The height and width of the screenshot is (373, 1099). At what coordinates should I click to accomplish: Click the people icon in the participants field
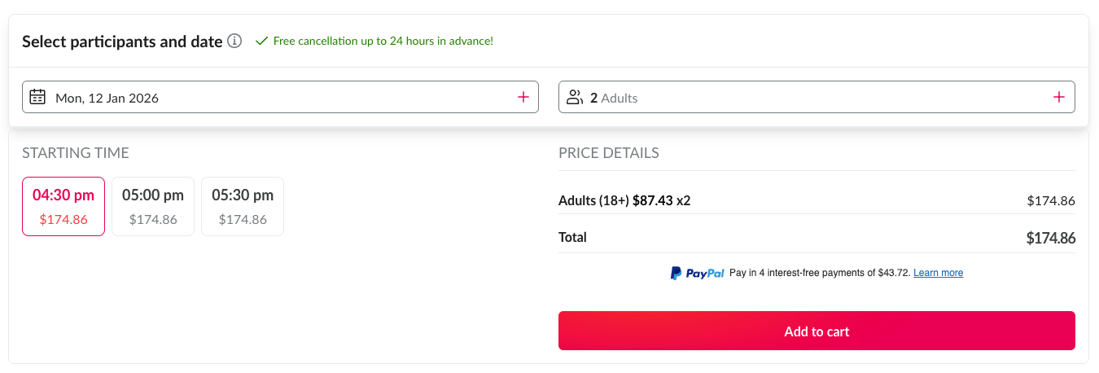[x=575, y=97]
